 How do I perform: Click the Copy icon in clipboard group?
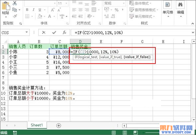click(15, 10)
